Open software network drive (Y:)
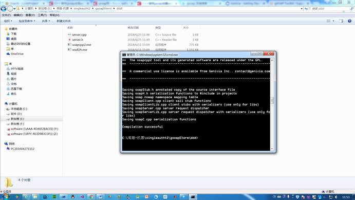Screen dimensions: 355x200 point(34,129)
